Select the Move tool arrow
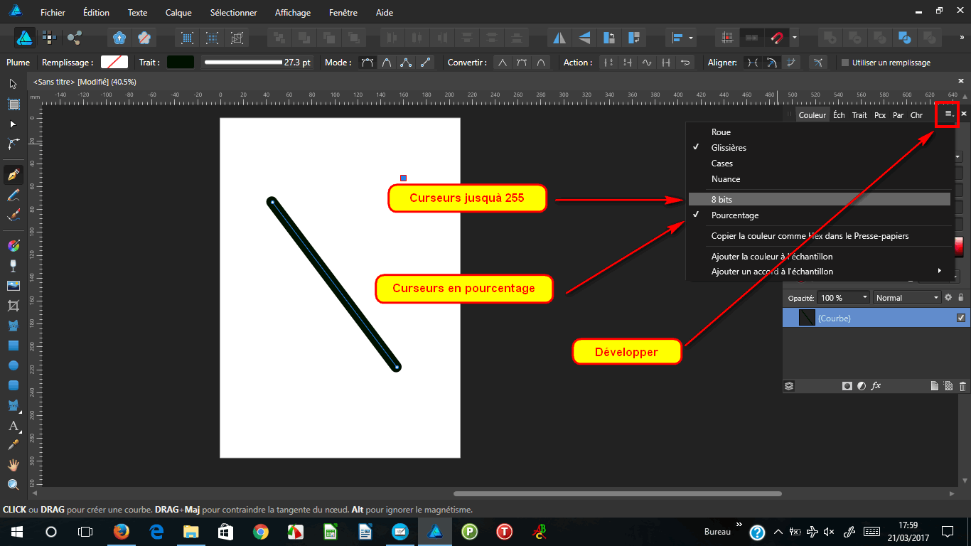The image size is (971, 546). point(13,84)
